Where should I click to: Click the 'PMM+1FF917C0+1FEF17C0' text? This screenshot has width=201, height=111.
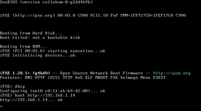pos(147,15)
